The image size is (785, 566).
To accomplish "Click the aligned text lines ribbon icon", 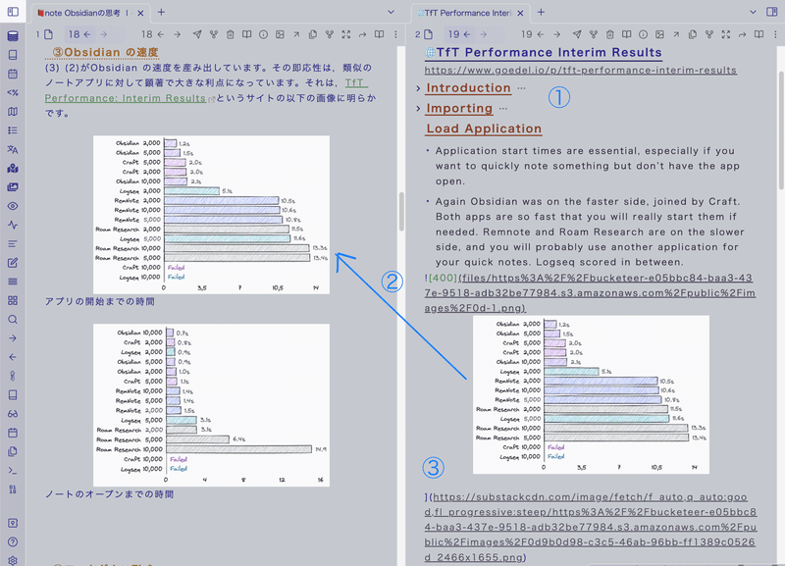I will click(13, 243).
